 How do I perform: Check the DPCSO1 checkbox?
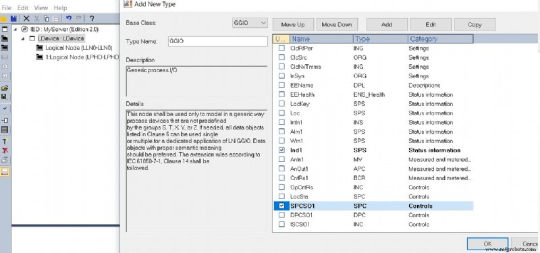[281, 215]
